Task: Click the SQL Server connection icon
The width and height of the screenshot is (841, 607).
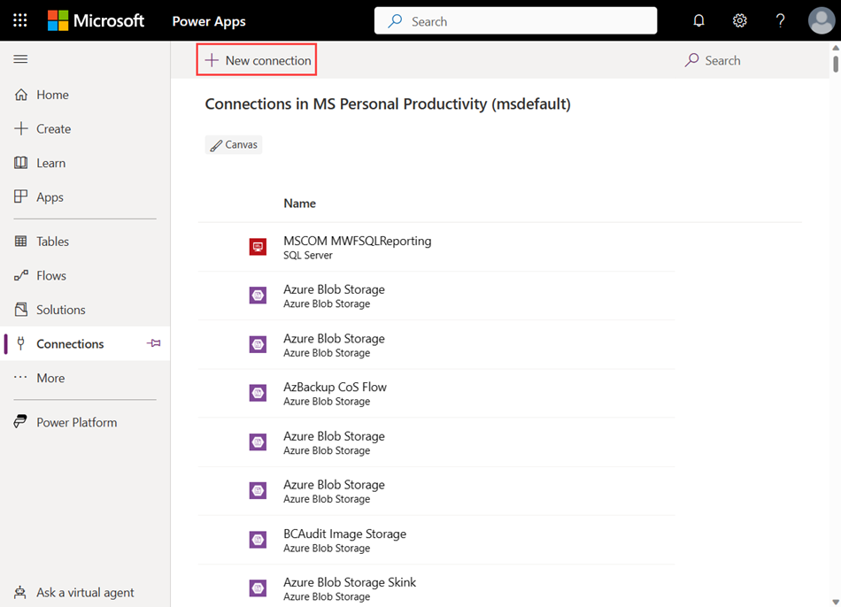Action: [258, 247]
